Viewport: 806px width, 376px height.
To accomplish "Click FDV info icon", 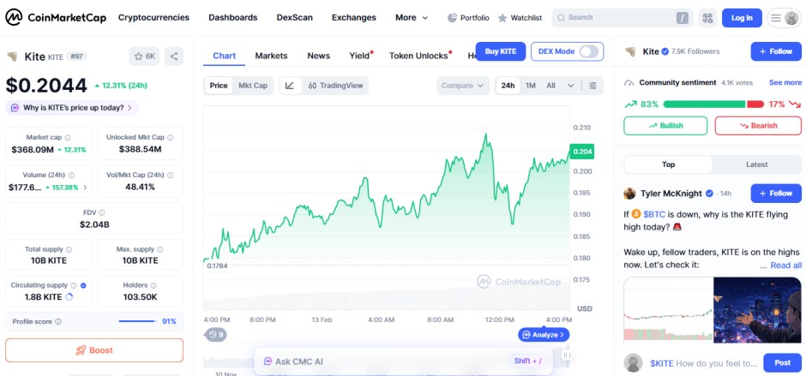I will point(102,212).
